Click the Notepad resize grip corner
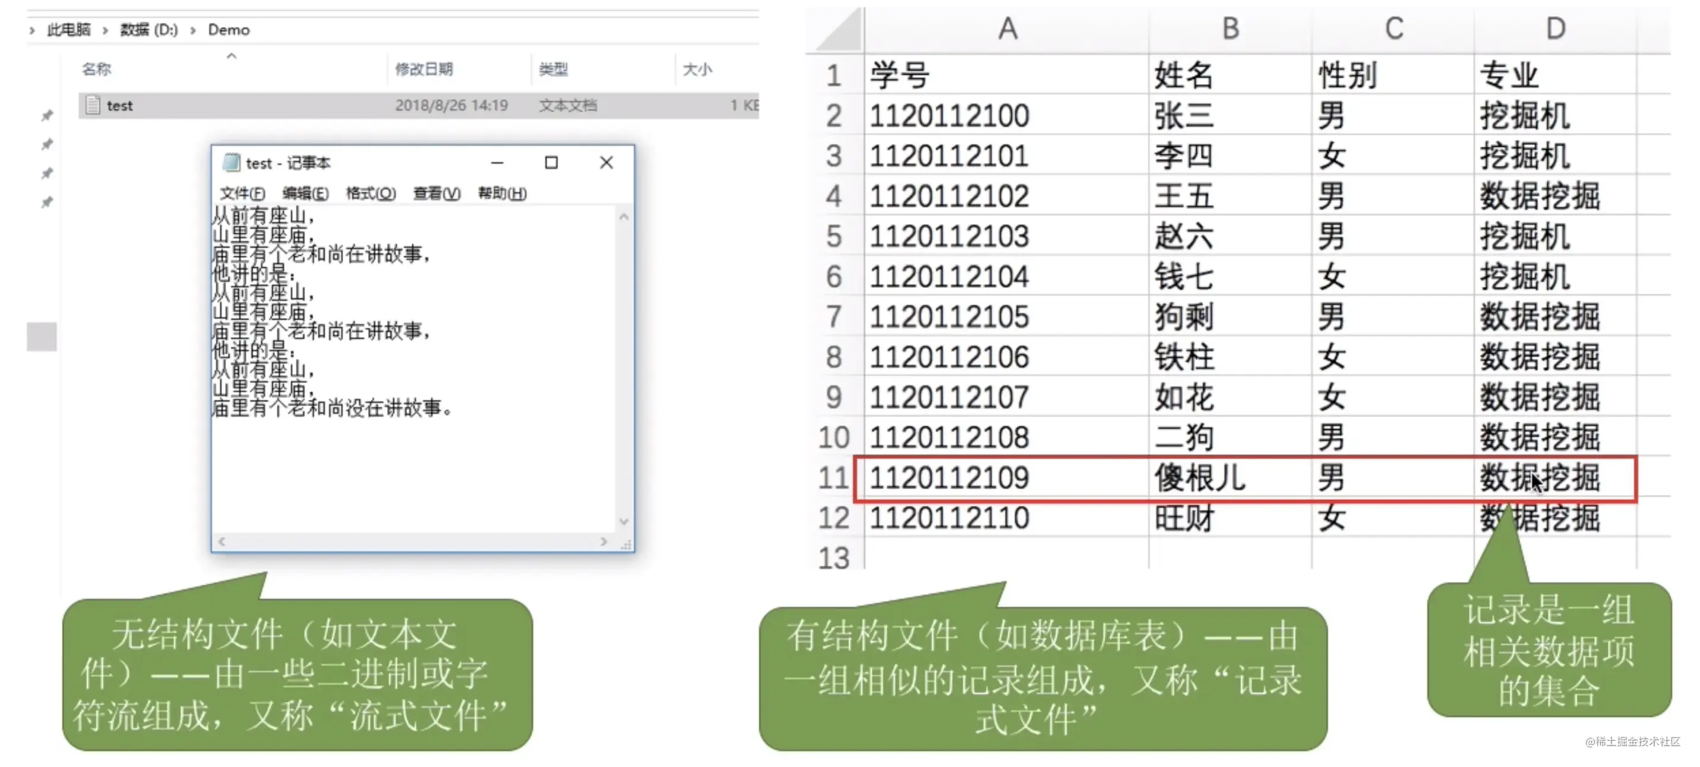 [x=626, y=544]
